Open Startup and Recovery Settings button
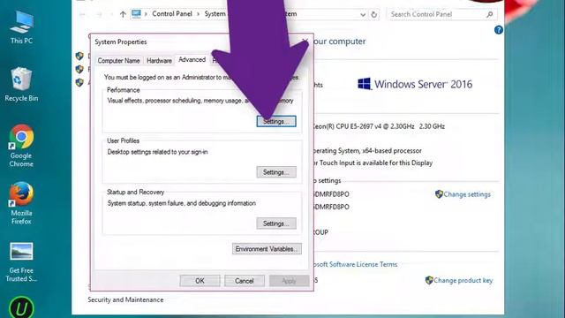 click(x=276, y=223)
